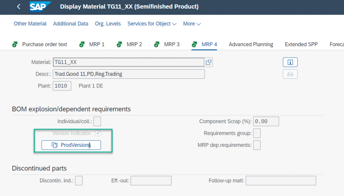344x196 pixels.
Task: Click the status icon beside Purchase order text
Action: tap(15, 45)
